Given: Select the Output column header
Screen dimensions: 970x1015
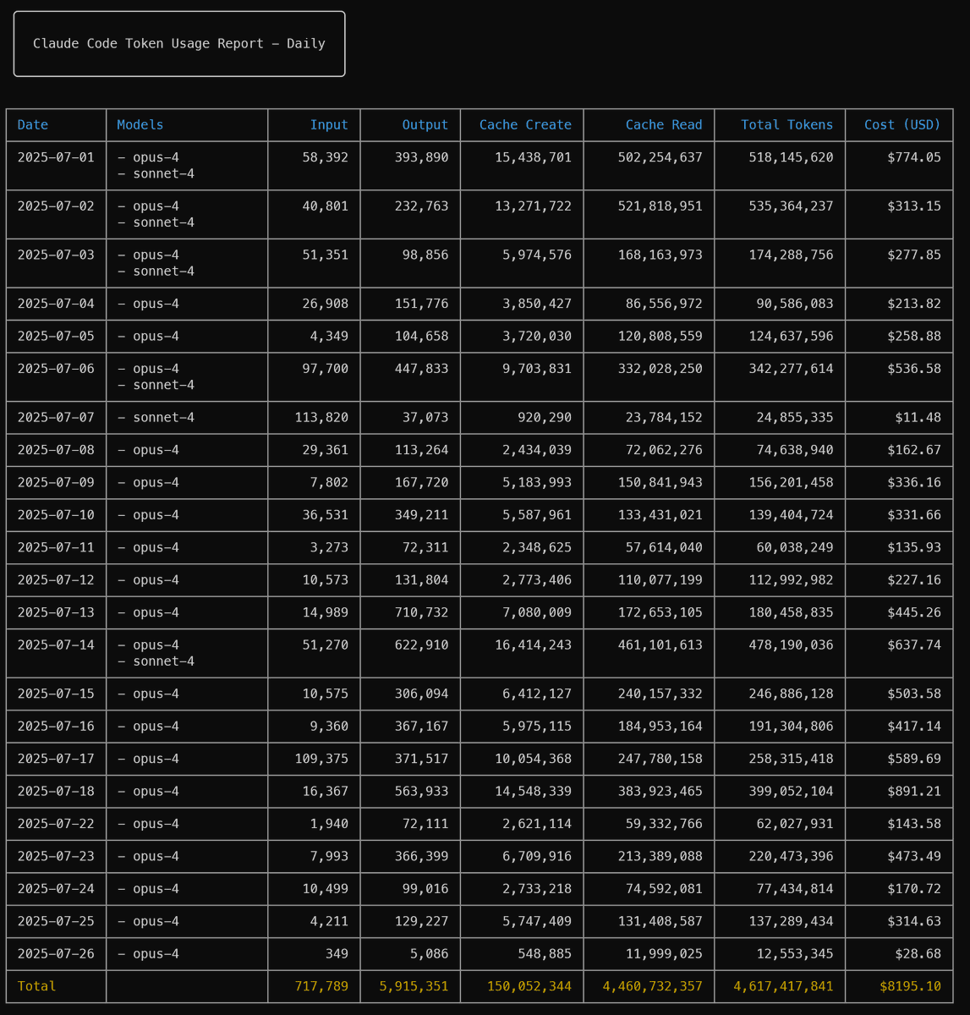Looking at the screenshot, I should point(425,125).
